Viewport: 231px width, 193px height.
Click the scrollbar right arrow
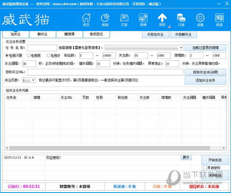coord(224,148)
